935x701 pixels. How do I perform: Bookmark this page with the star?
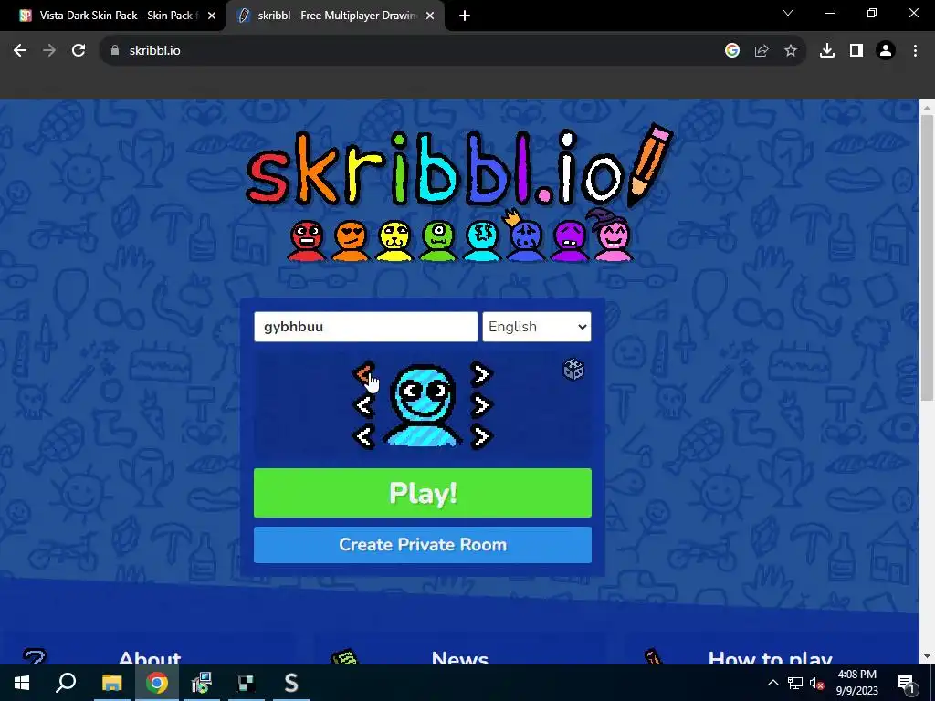[791, 51]
